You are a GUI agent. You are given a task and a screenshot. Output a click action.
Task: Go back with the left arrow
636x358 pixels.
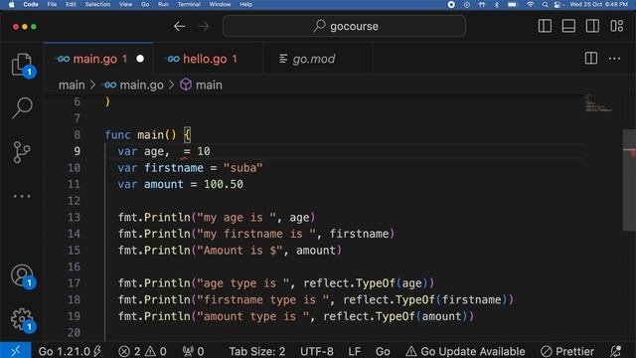179,27
